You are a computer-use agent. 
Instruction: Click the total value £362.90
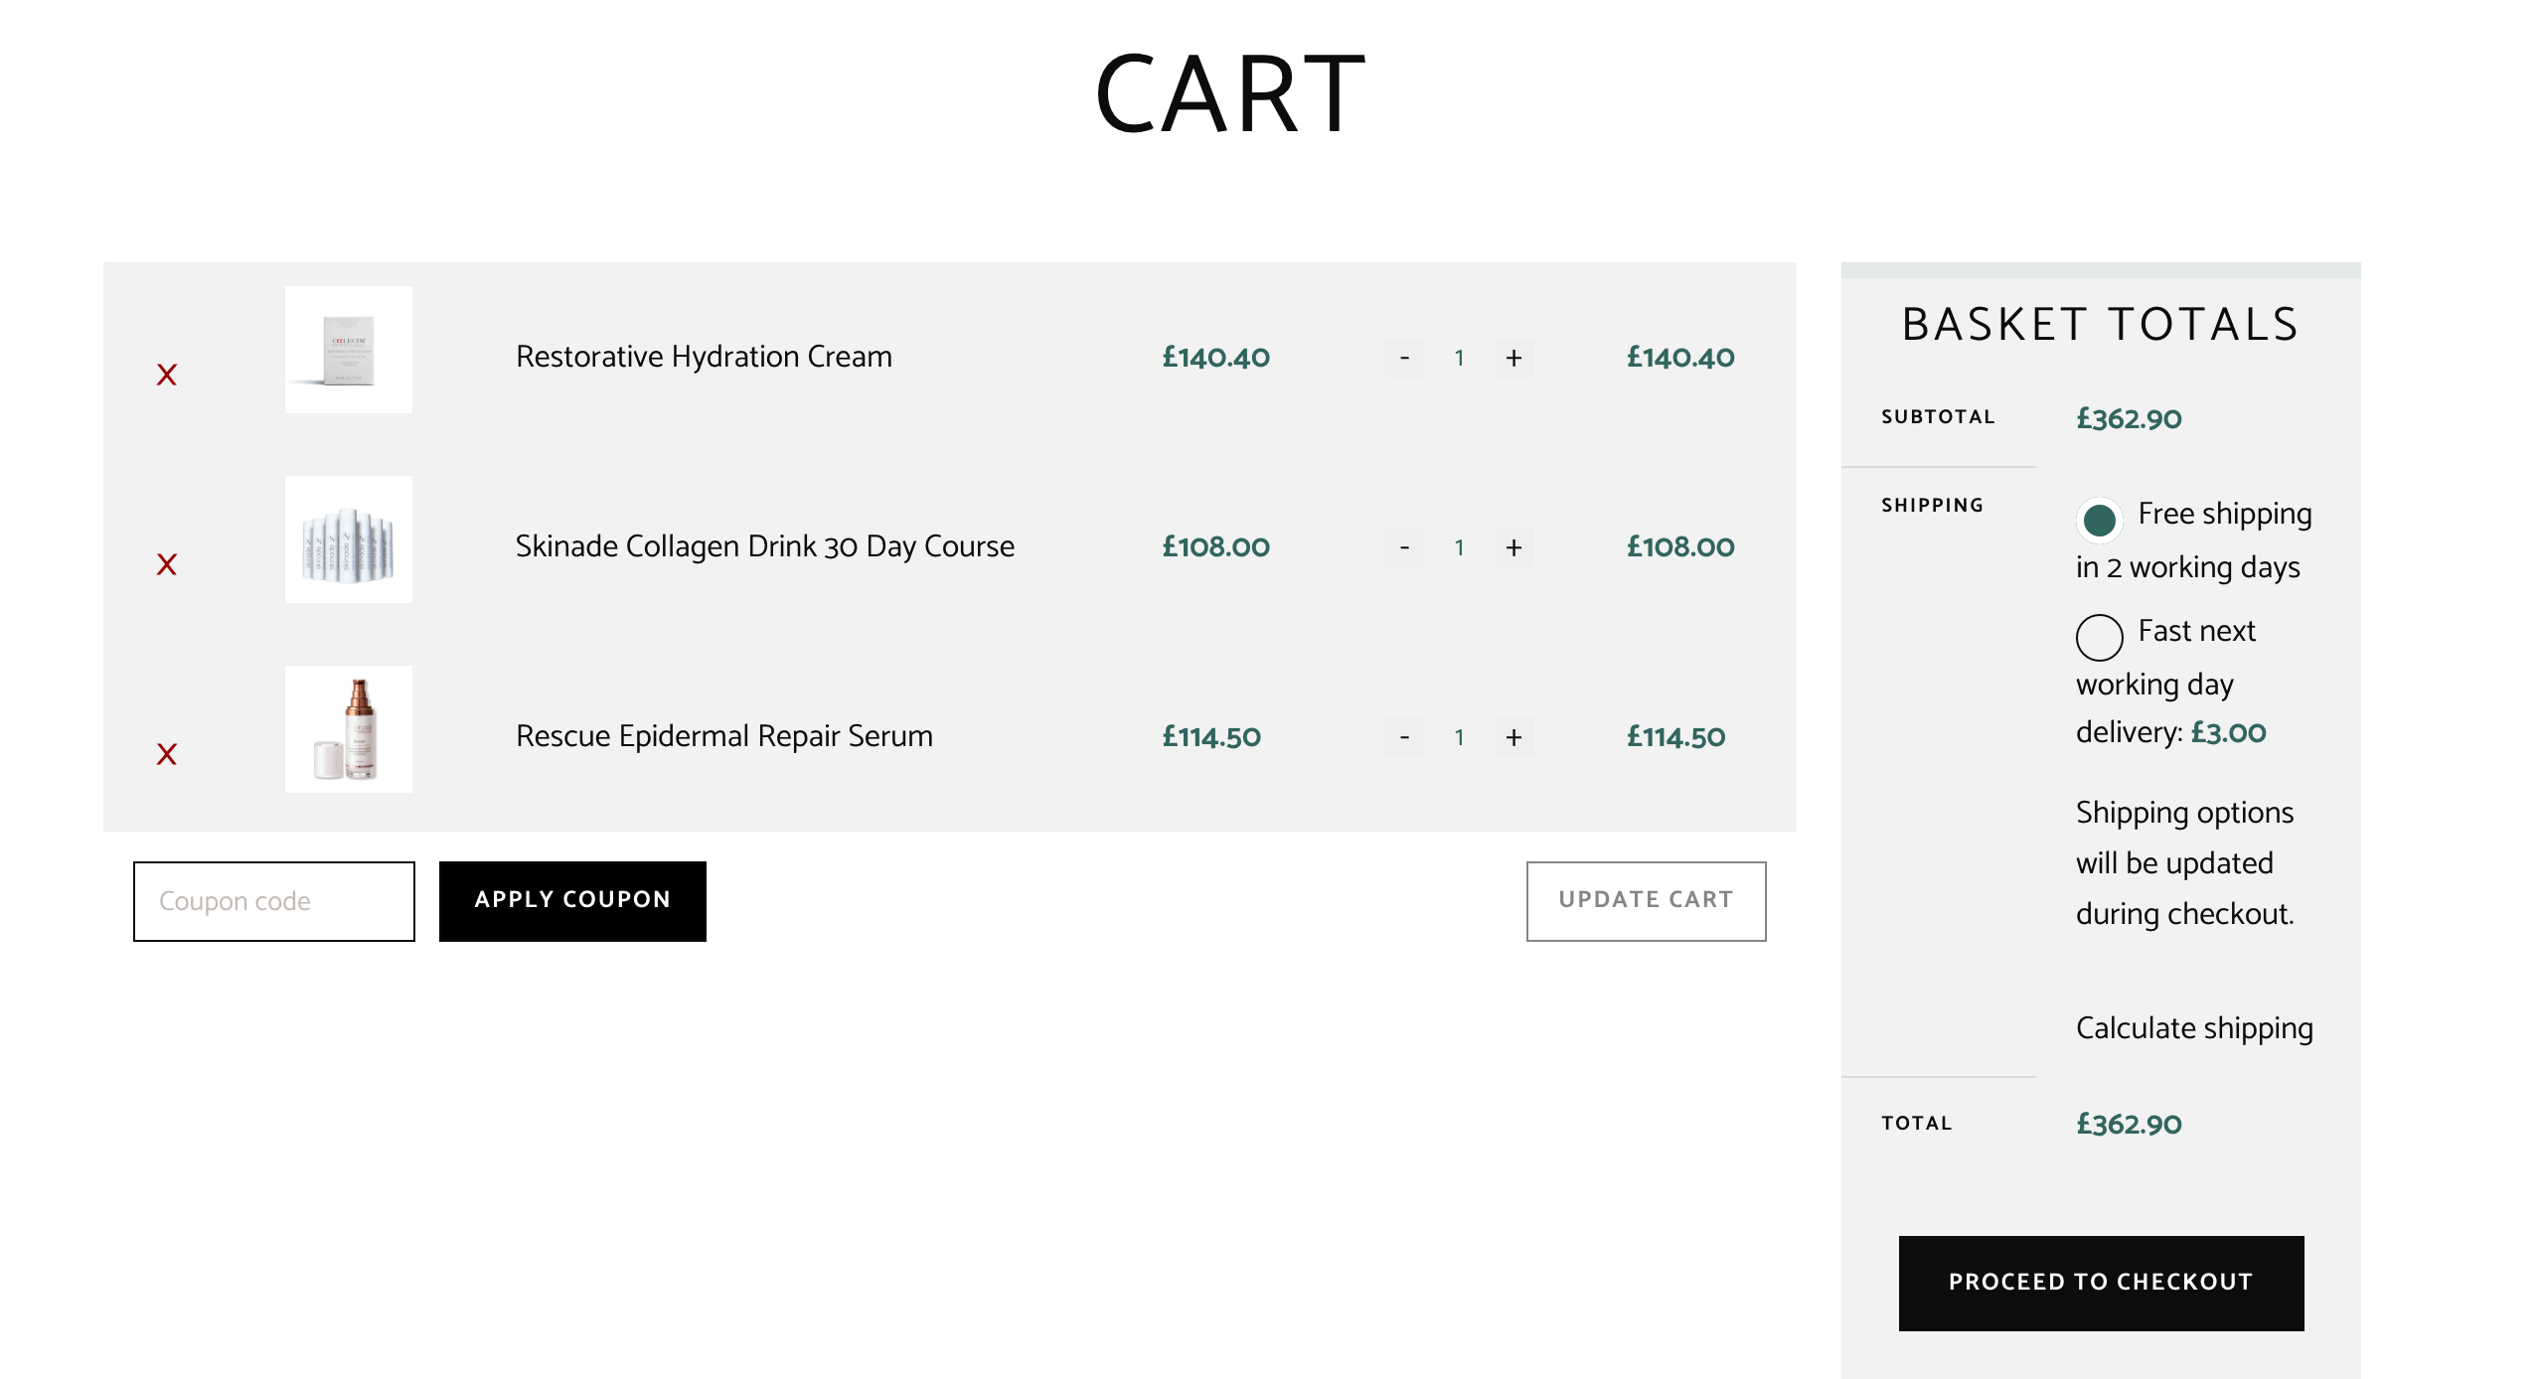[2129, 1124]
